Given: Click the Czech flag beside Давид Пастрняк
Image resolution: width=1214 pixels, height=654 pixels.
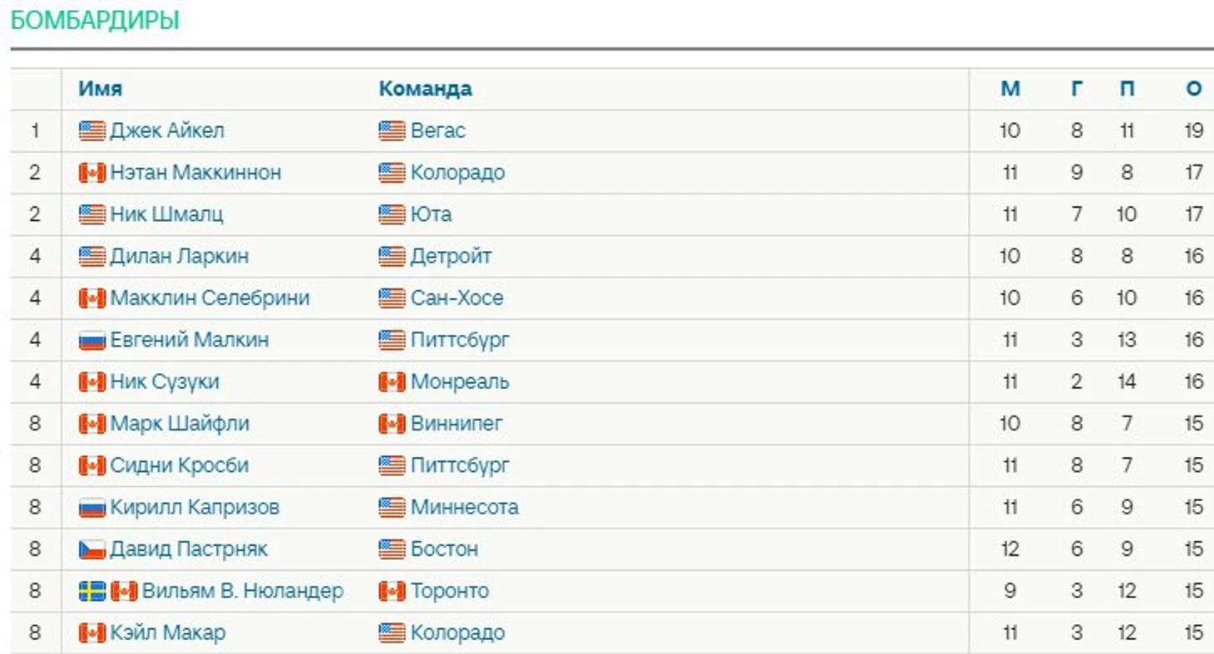Looking at the screenshot, I should (x=92, y=549).
